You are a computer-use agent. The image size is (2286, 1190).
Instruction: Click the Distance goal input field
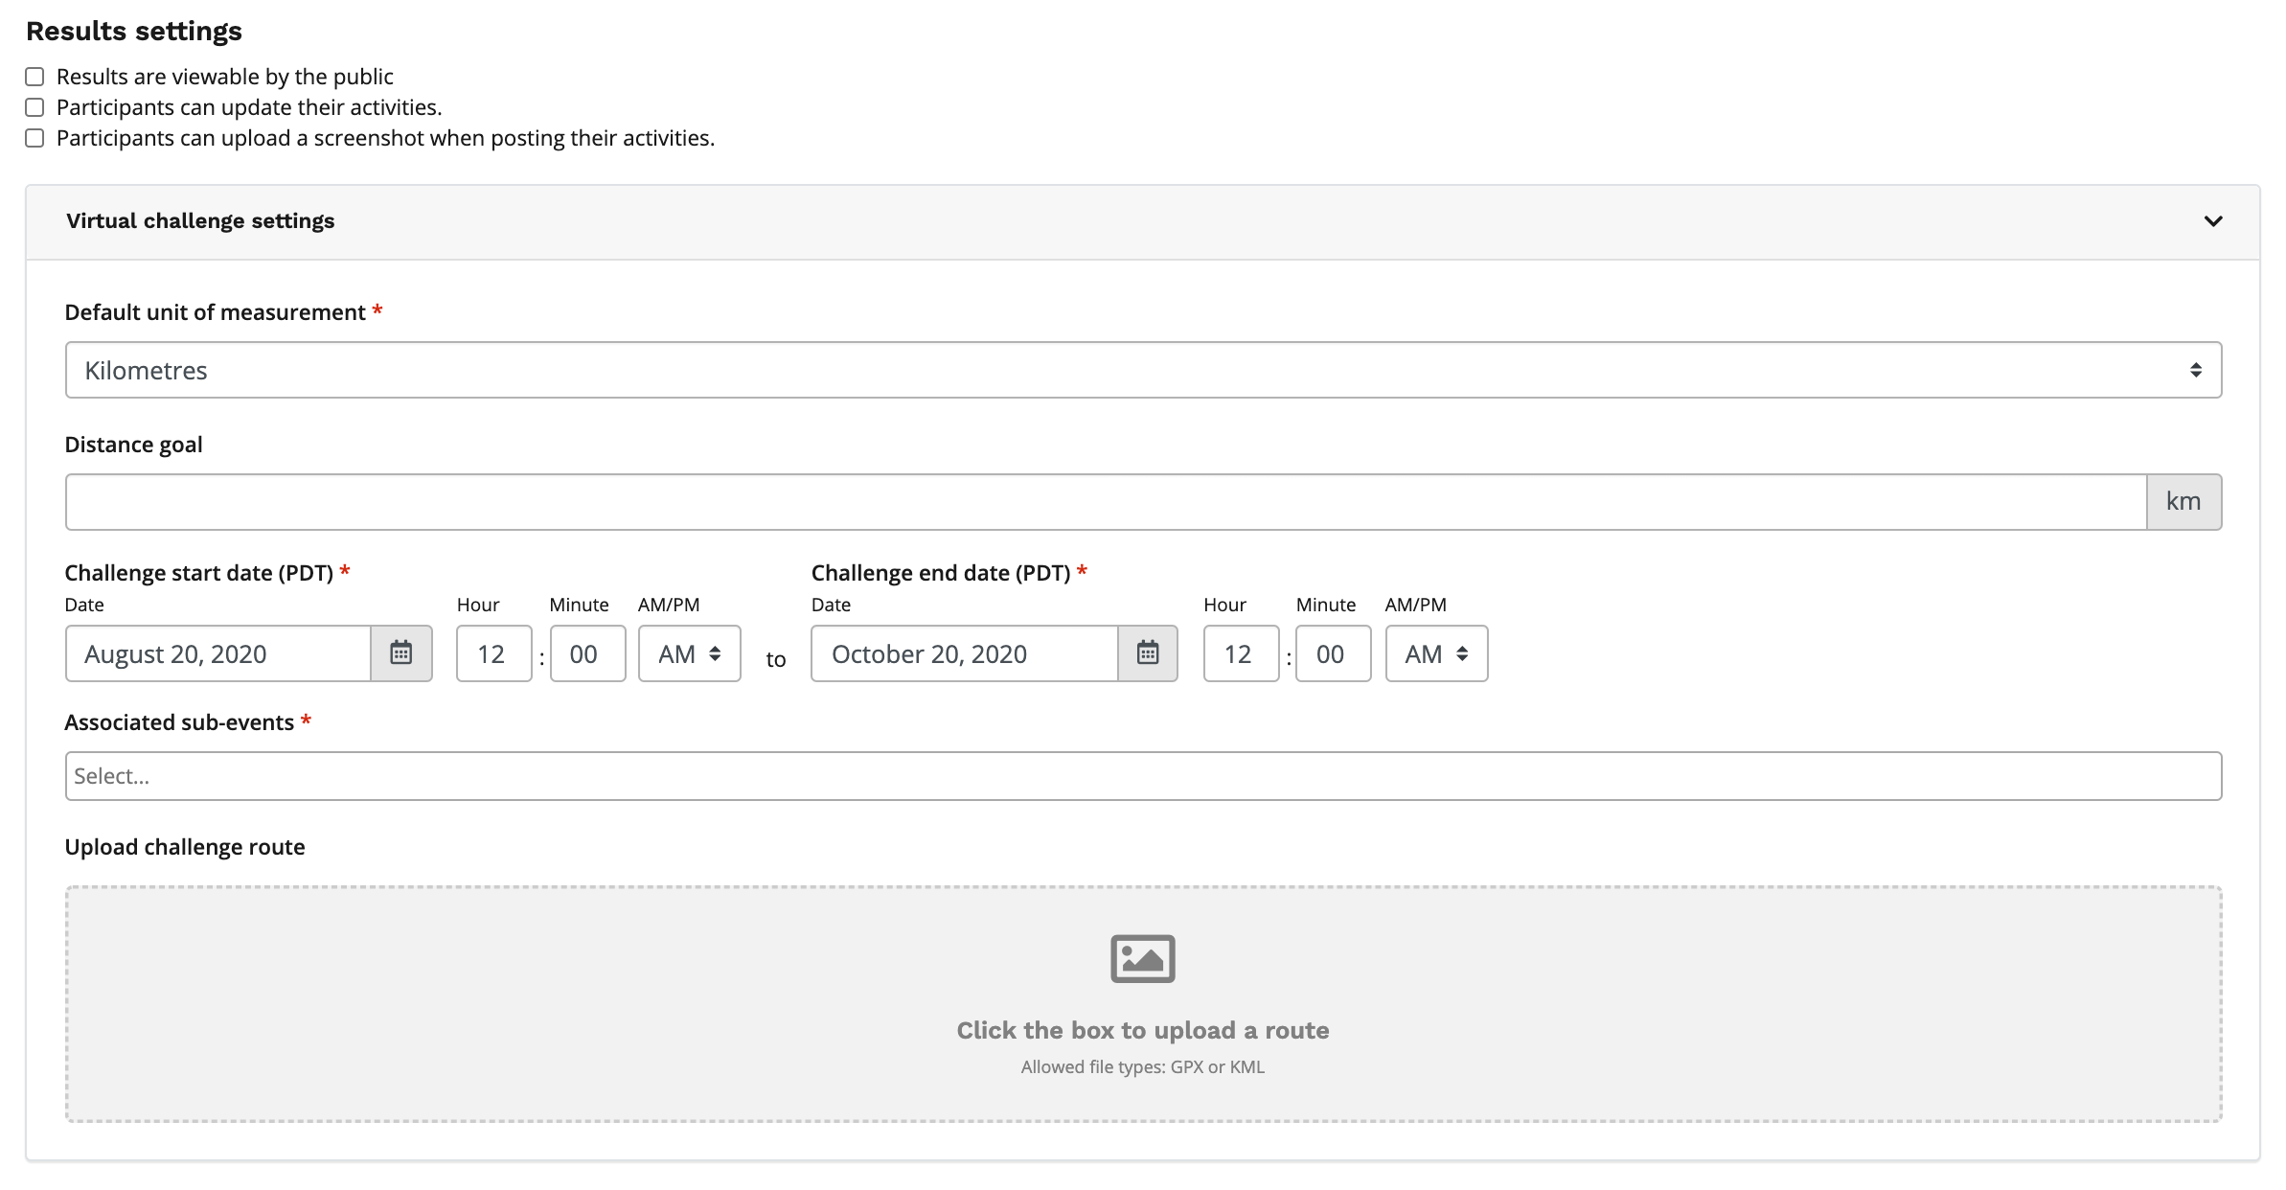coord(1105,502)
